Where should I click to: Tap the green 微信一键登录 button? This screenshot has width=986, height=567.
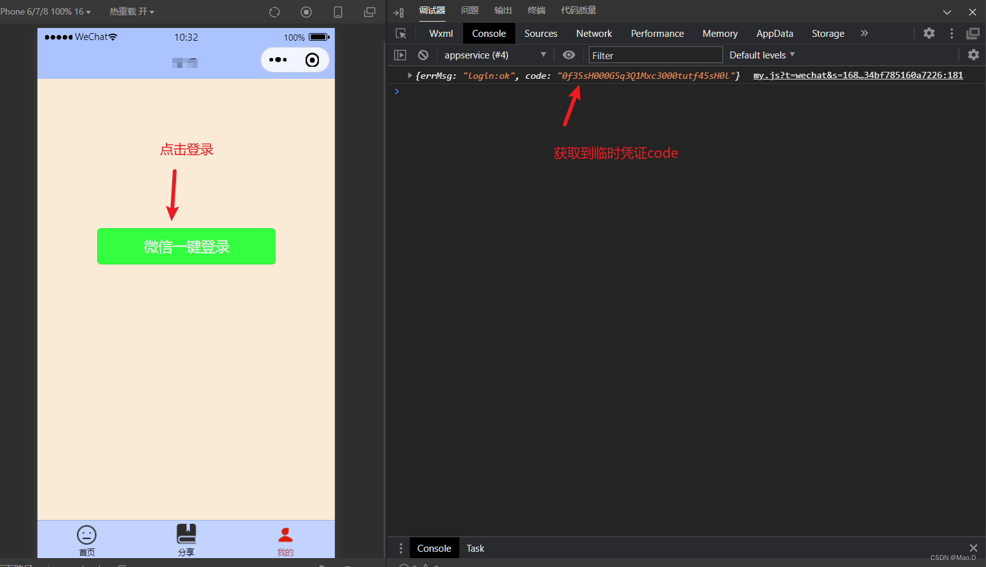tap(186, 246)
